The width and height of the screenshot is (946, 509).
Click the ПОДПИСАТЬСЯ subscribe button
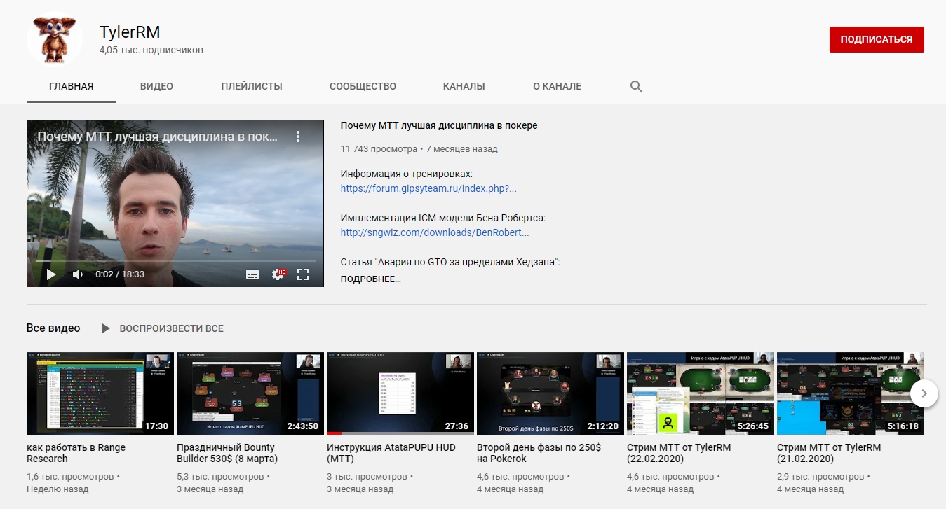pos(877,39)
